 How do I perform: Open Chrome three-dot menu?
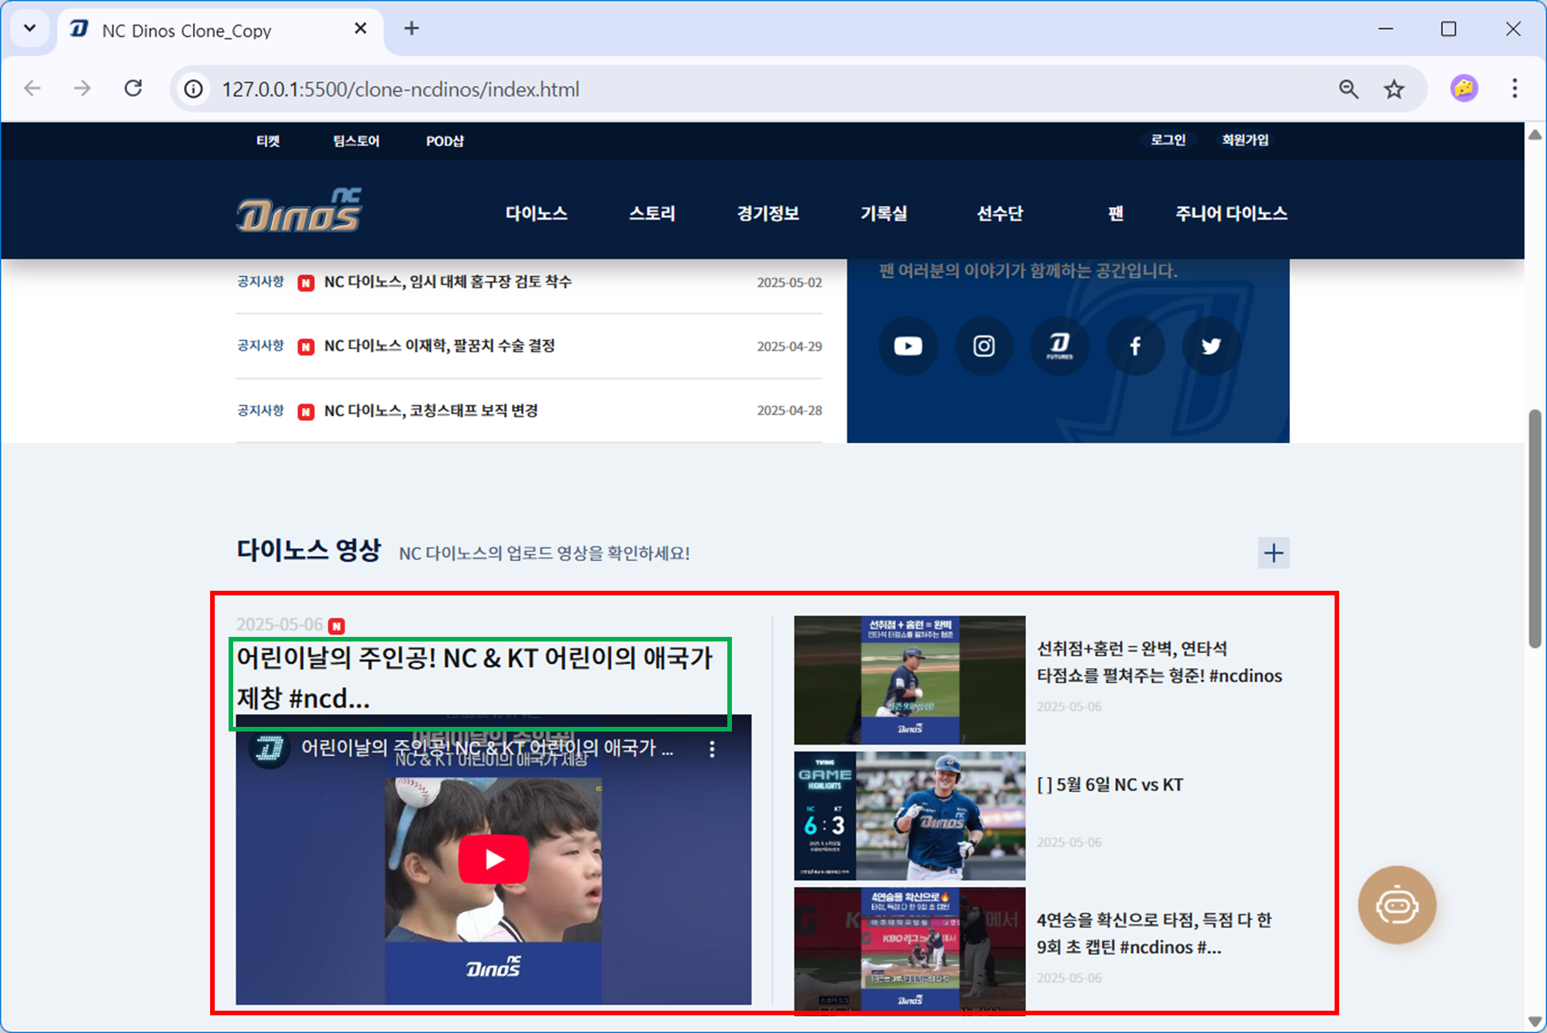coord(1514,89)
